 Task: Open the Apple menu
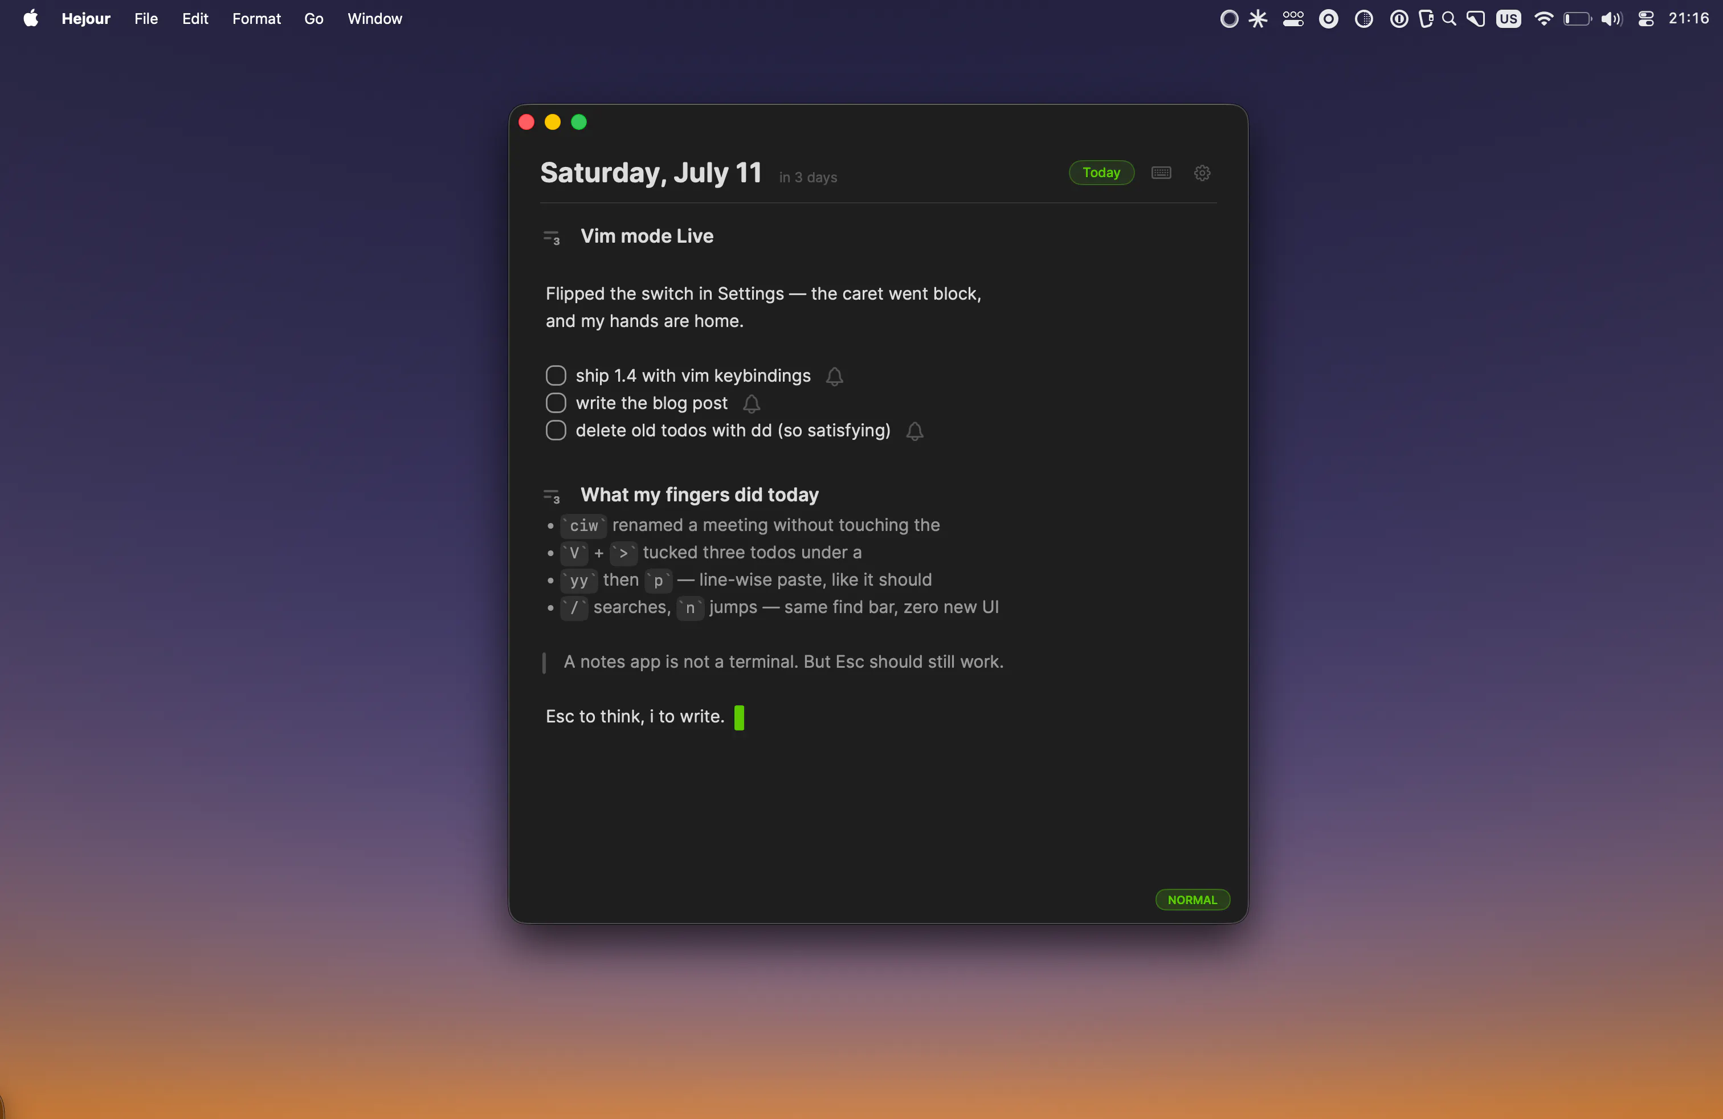click(30, 18)
